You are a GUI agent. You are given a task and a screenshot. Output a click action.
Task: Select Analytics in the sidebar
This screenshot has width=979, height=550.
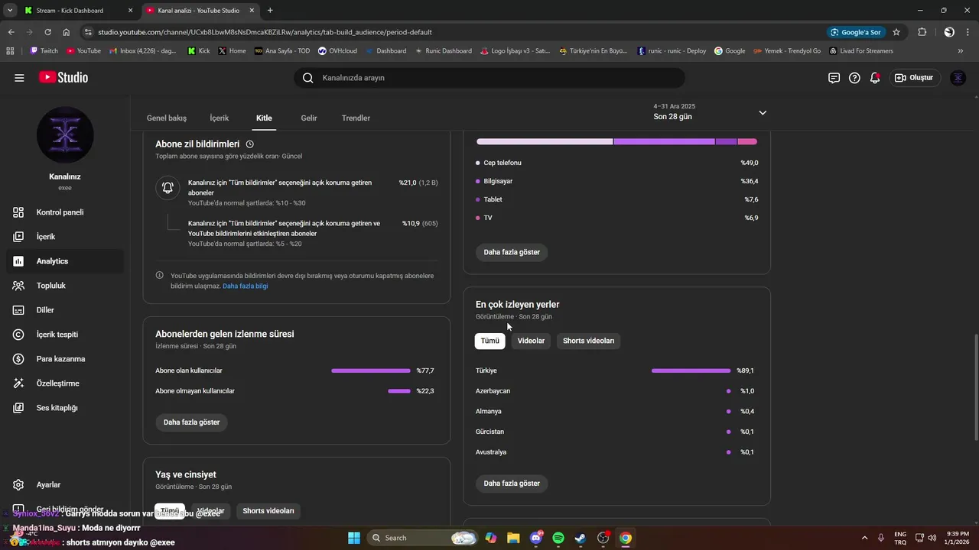(65, 261)
